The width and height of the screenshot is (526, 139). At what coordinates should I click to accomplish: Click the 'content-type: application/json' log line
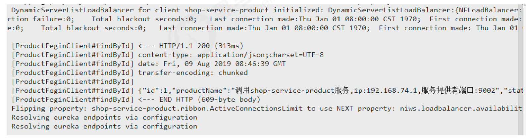pos(199,55)
